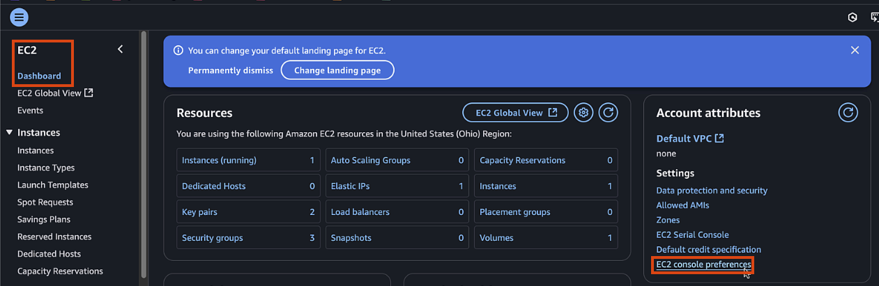The height and width of the screenshot is (286, 879).
Task: Click the EC2 heading in the sidebar
Action: click(x=27, y=50)
